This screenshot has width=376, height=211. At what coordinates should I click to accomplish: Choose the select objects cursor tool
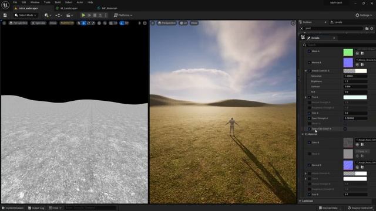pyautogui.click(x=79, y=23)
